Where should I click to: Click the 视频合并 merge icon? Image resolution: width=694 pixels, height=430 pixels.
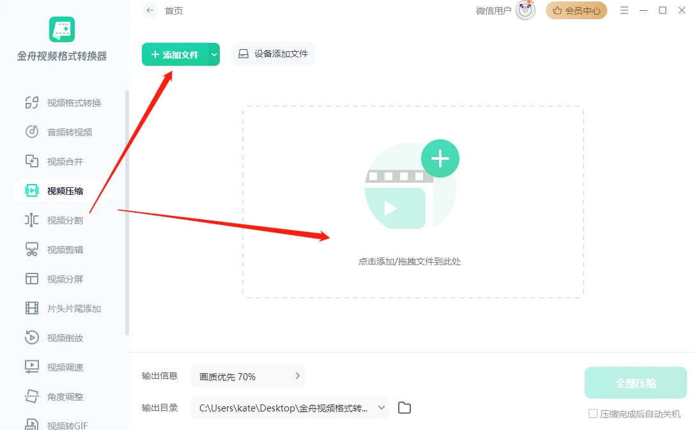tap(32, 161)
